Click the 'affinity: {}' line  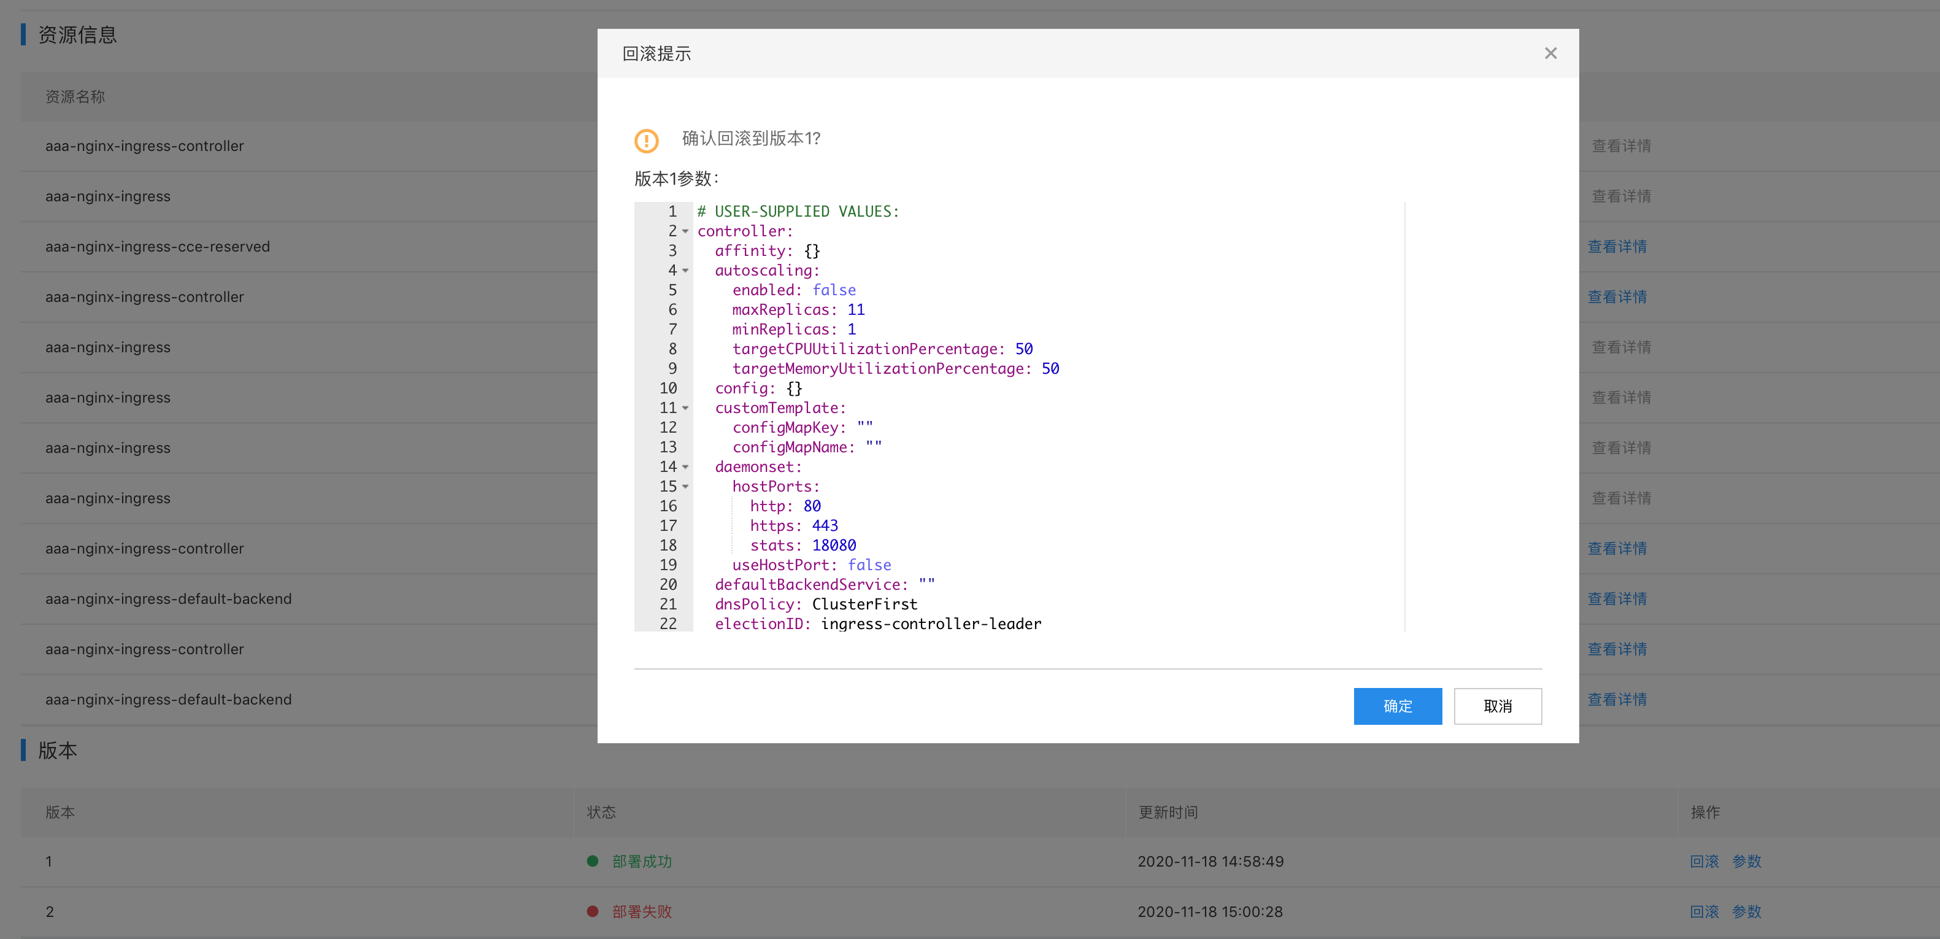[768, 251]
